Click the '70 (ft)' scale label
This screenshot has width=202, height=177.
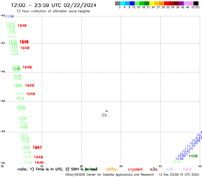195,7
